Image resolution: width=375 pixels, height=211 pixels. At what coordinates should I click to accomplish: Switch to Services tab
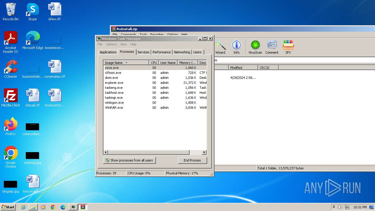143,52
